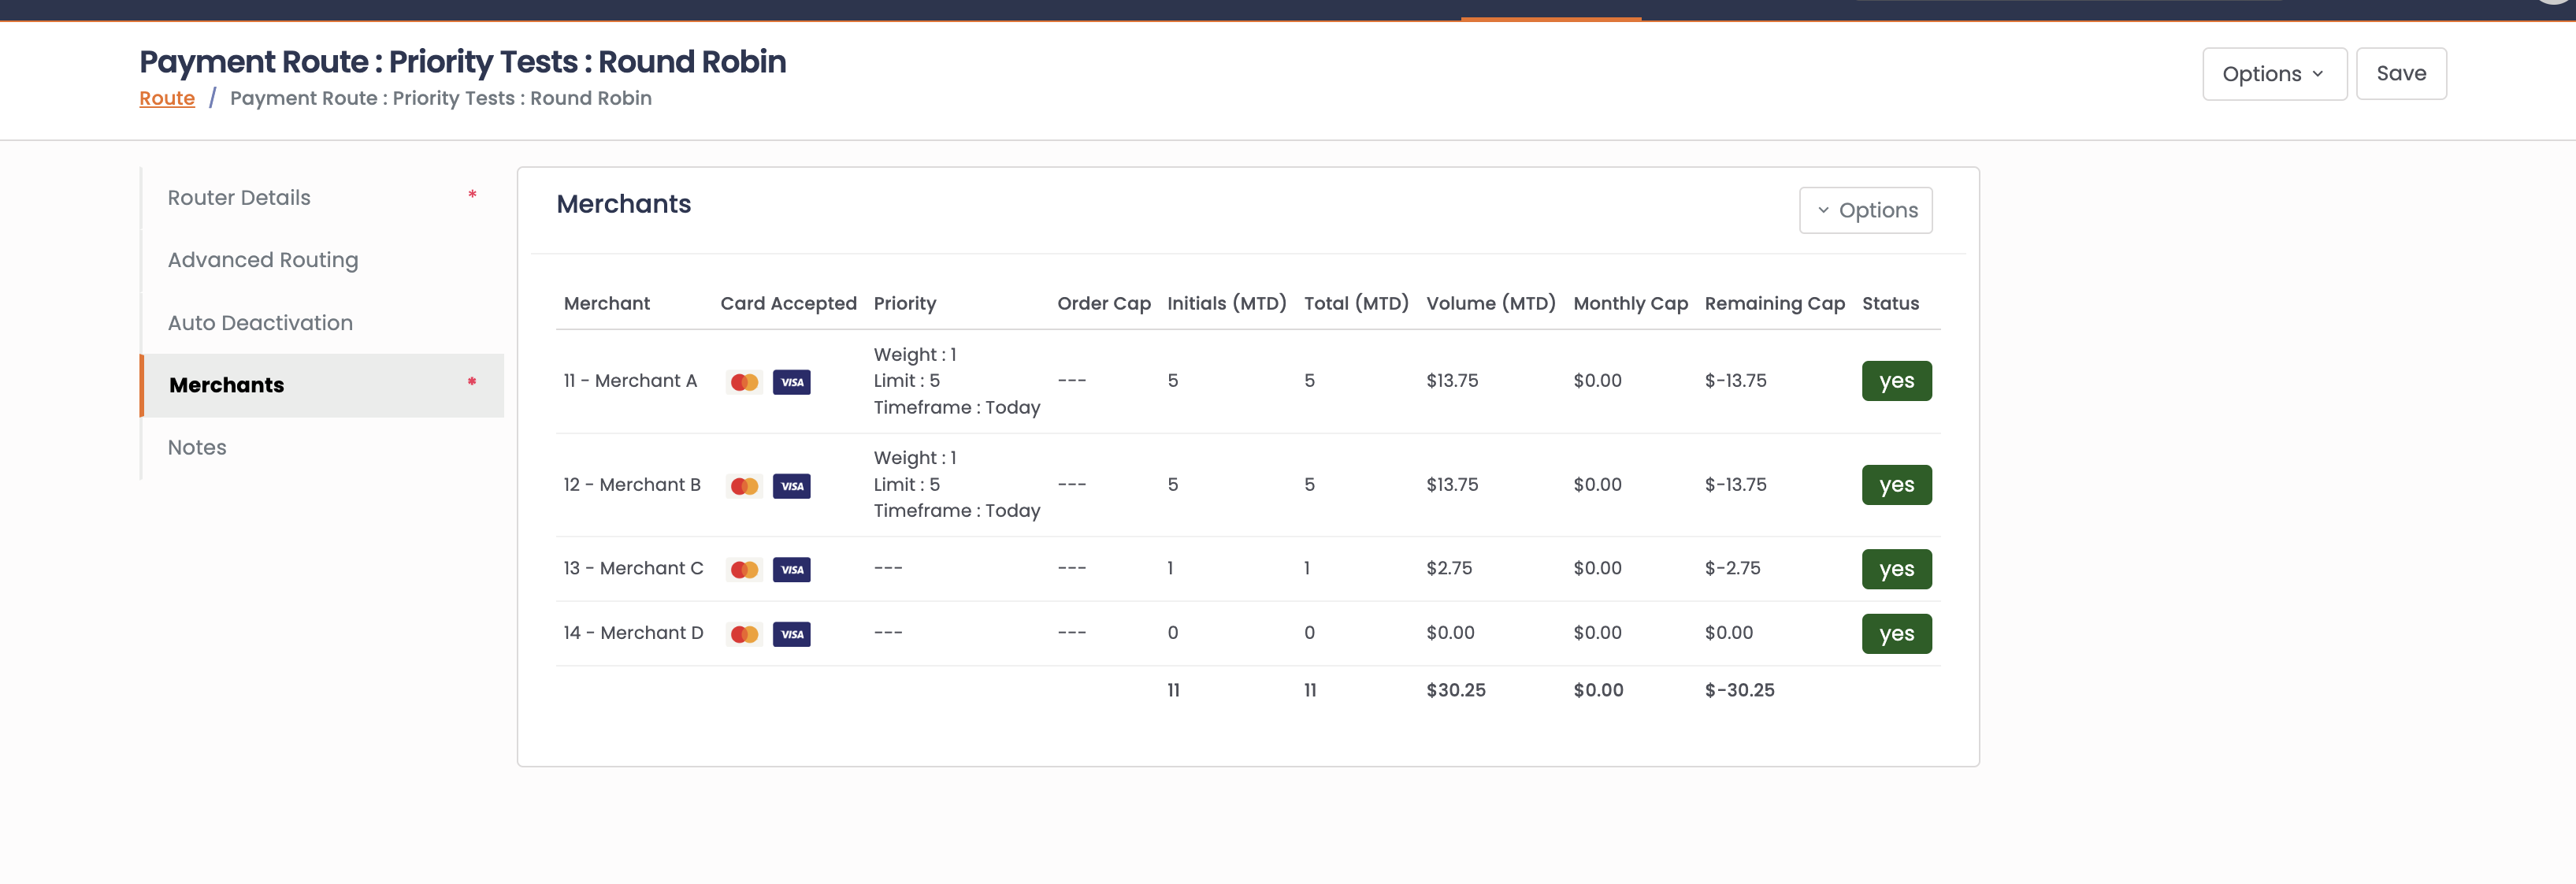Image resolution: width=2576 pixels, height=884 pixels.
Task: Click Merchant A priority 'Limit : 5' text
Action: tap(906, 381)
